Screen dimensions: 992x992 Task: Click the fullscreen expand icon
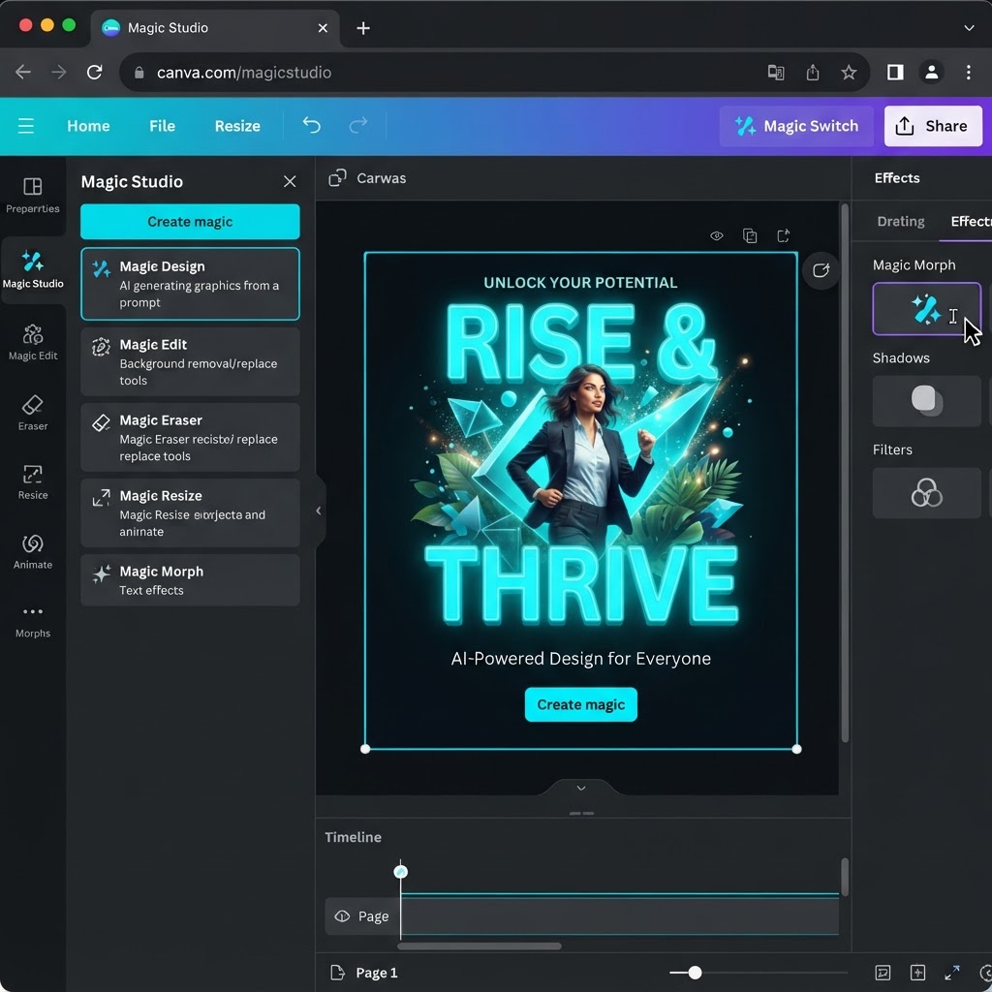pos(952,973)
